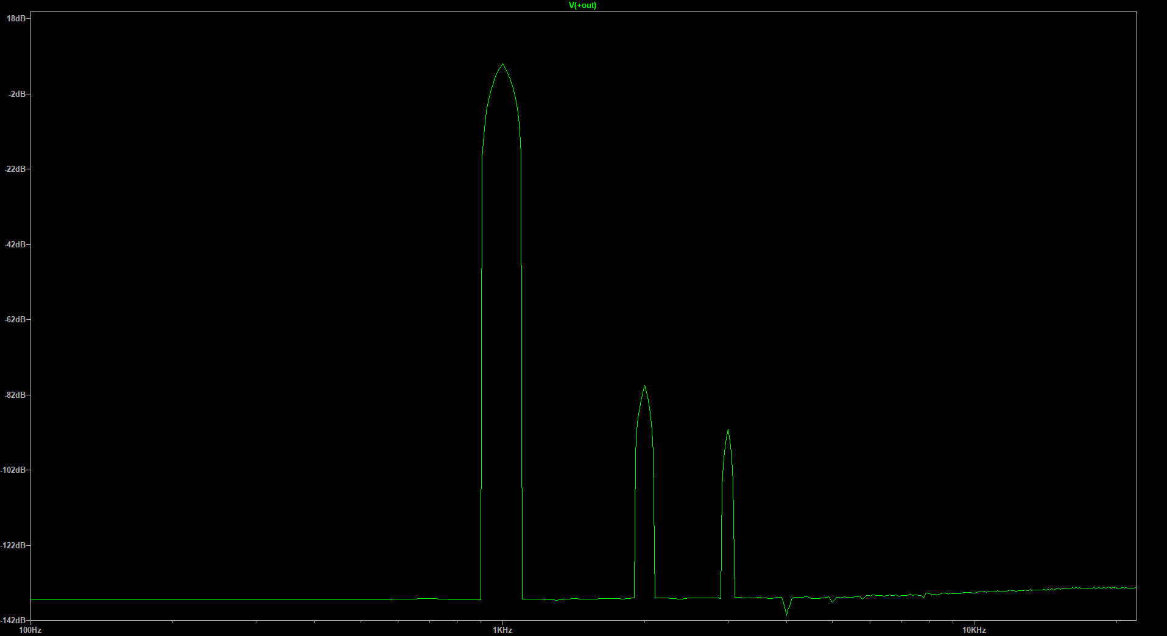Image resolution: width=1167 pixels, height=636 pixels.
Task: Click the fundamental peak at 1KHz
Action: 502,65
